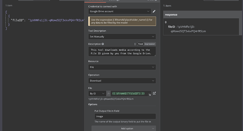Open the Tool Description Set Manually dropdown

point(122,37)
